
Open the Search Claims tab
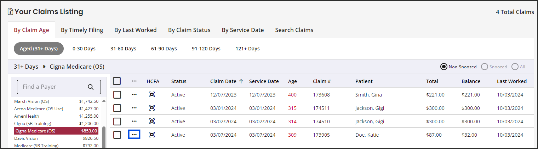(294, 30)
